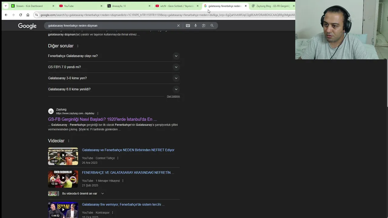Screen dimensions: 388x218
Task: Focus the Google search box
Action: (x=111, y=25)
